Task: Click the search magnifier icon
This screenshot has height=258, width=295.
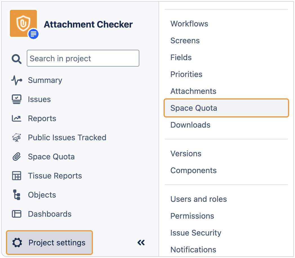Action: 16,58
